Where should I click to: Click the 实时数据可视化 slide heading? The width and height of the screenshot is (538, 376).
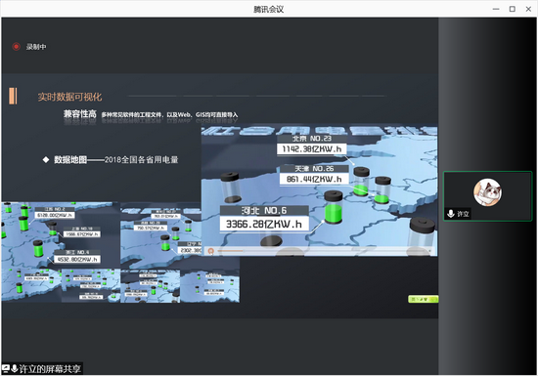point(69,97)
